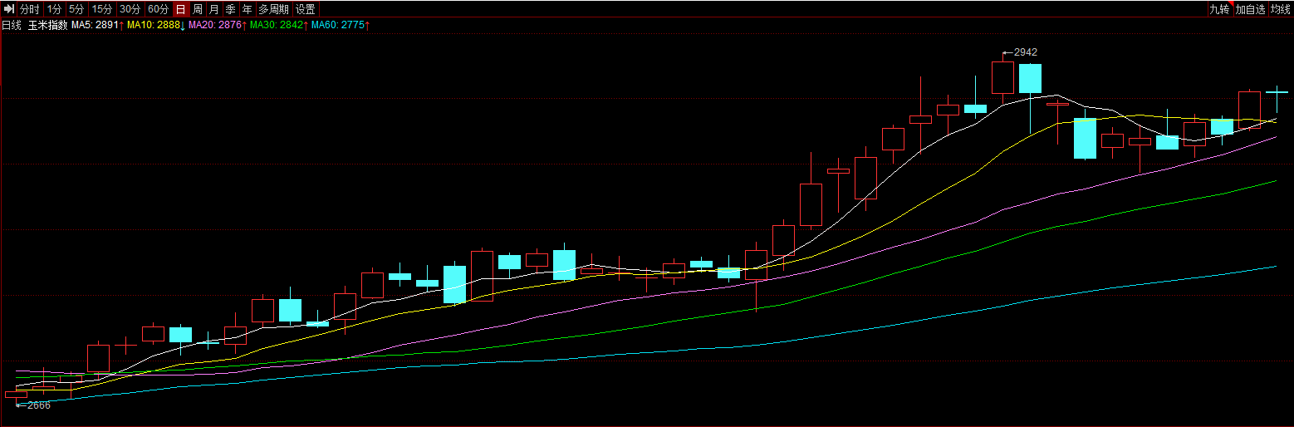
Task: Select the 日 daily period tab
Action: [x=181, y=9]
